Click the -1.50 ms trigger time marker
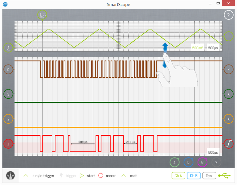This screenshot has height=185, width=237. coord(42,14)
